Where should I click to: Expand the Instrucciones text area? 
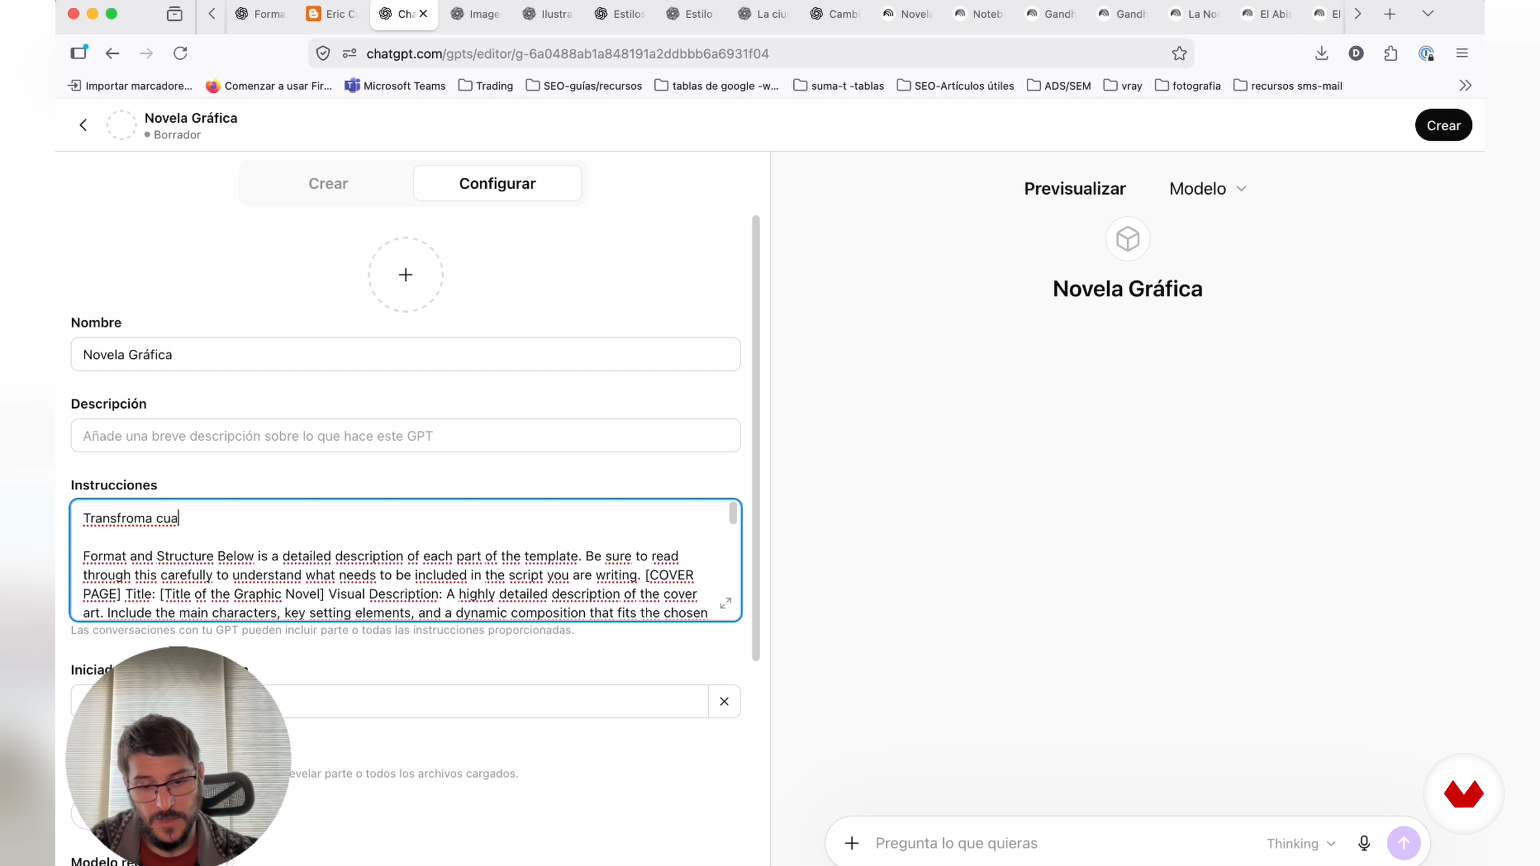coord(725,603)
